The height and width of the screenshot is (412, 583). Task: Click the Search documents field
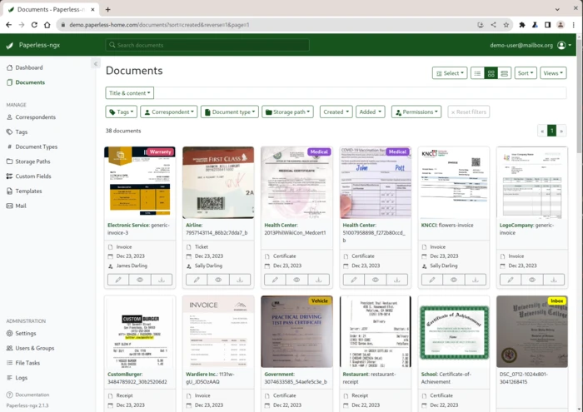point(208,45)
